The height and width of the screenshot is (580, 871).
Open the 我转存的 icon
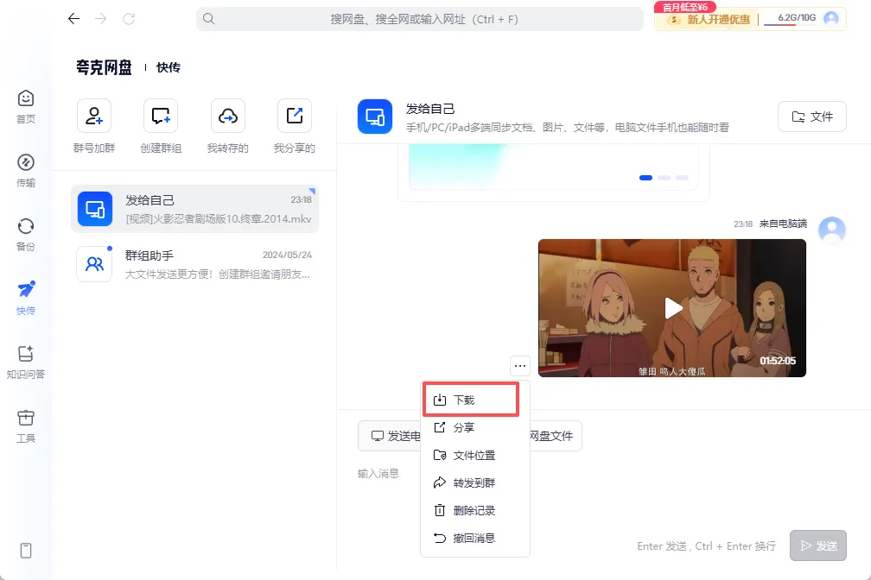(228, 116)
